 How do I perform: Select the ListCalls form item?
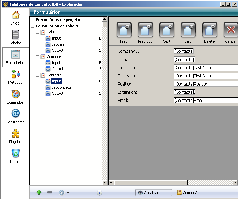tap(58, 44)
